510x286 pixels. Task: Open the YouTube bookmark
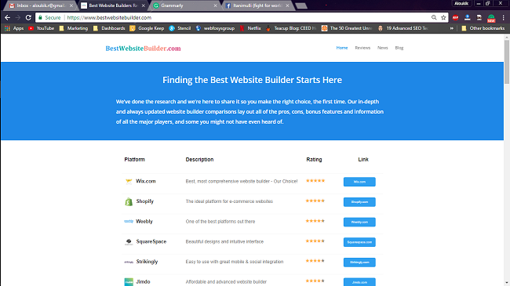[42, 28]
